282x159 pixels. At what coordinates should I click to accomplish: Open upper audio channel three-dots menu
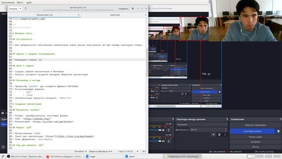click(168, 130)
